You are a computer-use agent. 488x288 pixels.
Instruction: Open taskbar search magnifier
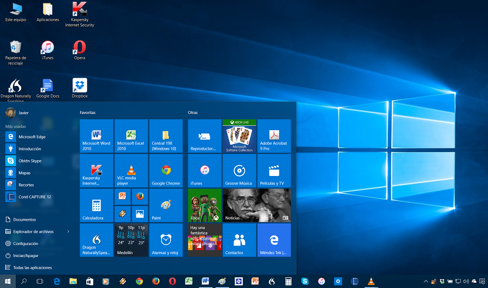click(24, 281)
